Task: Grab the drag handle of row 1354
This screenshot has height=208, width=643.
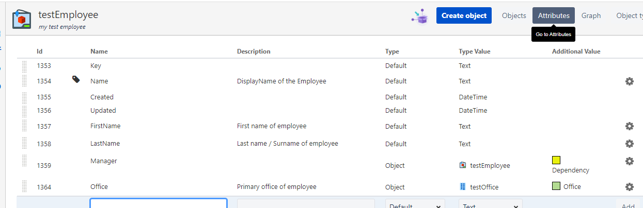Action: pyautogui.click(x=24, y=81)
